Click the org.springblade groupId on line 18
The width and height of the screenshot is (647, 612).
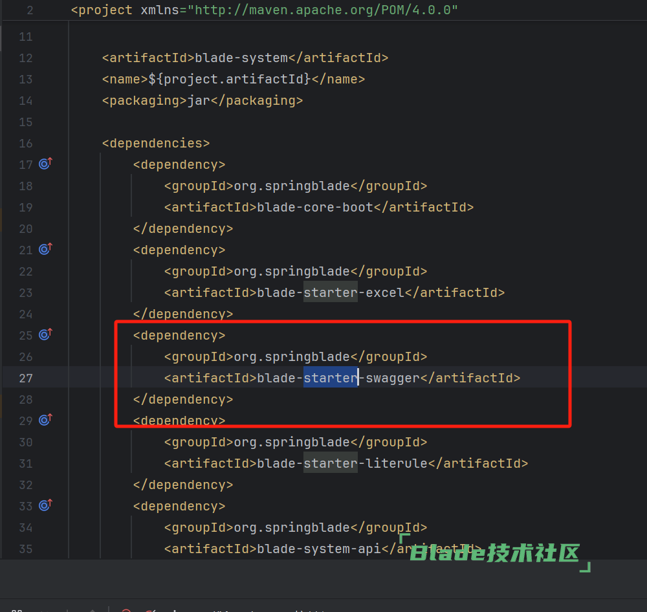click(x=292, y=186)
